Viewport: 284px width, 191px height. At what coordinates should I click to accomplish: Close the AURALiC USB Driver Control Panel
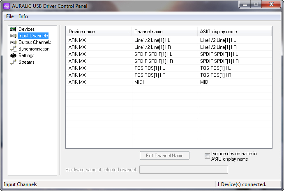(x=271, y=5)
